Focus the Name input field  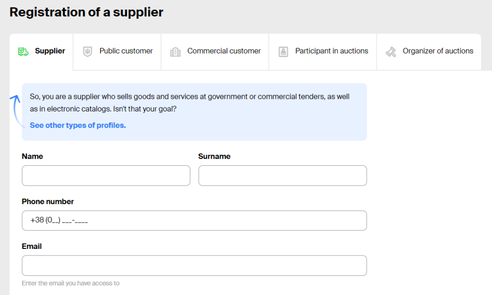[x=106, y=176]
